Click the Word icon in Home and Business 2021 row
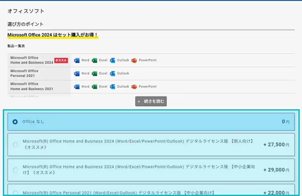 (77, 87)
